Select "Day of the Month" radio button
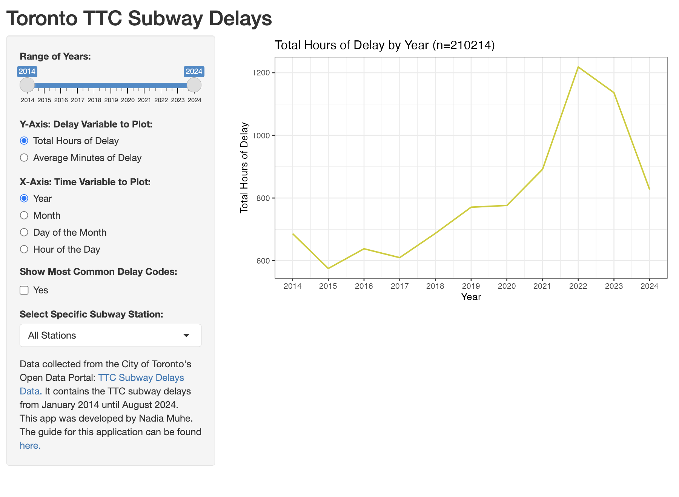Image resolution: width=679 pixels, height=497 pixels. (x=24, y=232)
